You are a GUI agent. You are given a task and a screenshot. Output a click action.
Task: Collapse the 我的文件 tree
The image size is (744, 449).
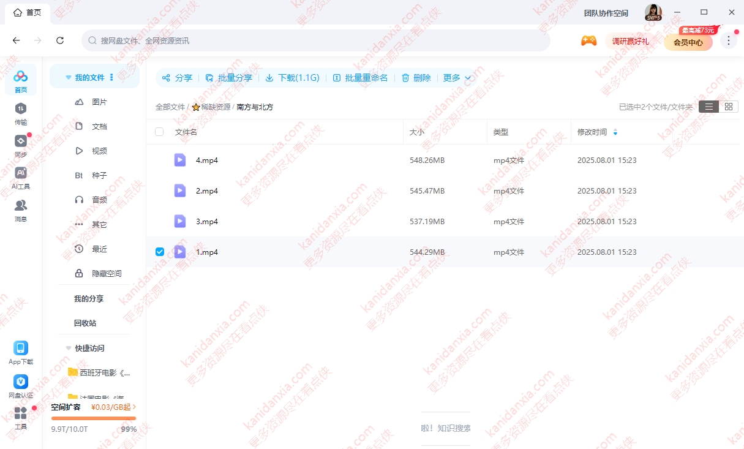69,78
